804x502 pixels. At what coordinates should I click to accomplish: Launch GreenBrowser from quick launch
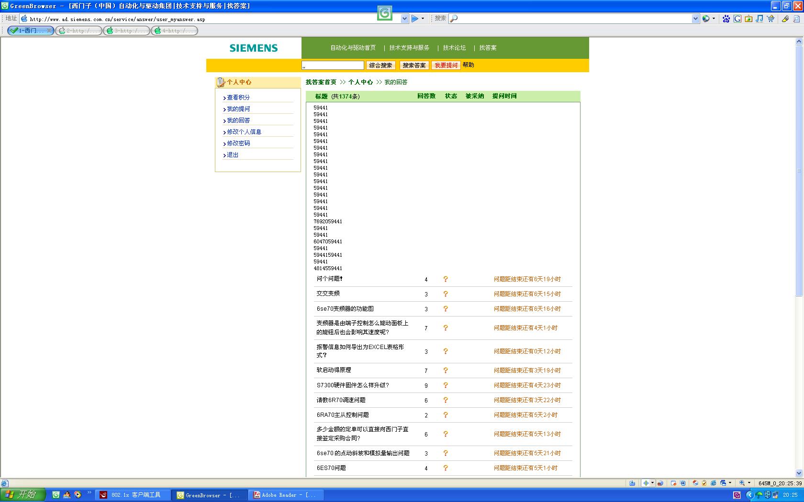(x=56, y=495)
